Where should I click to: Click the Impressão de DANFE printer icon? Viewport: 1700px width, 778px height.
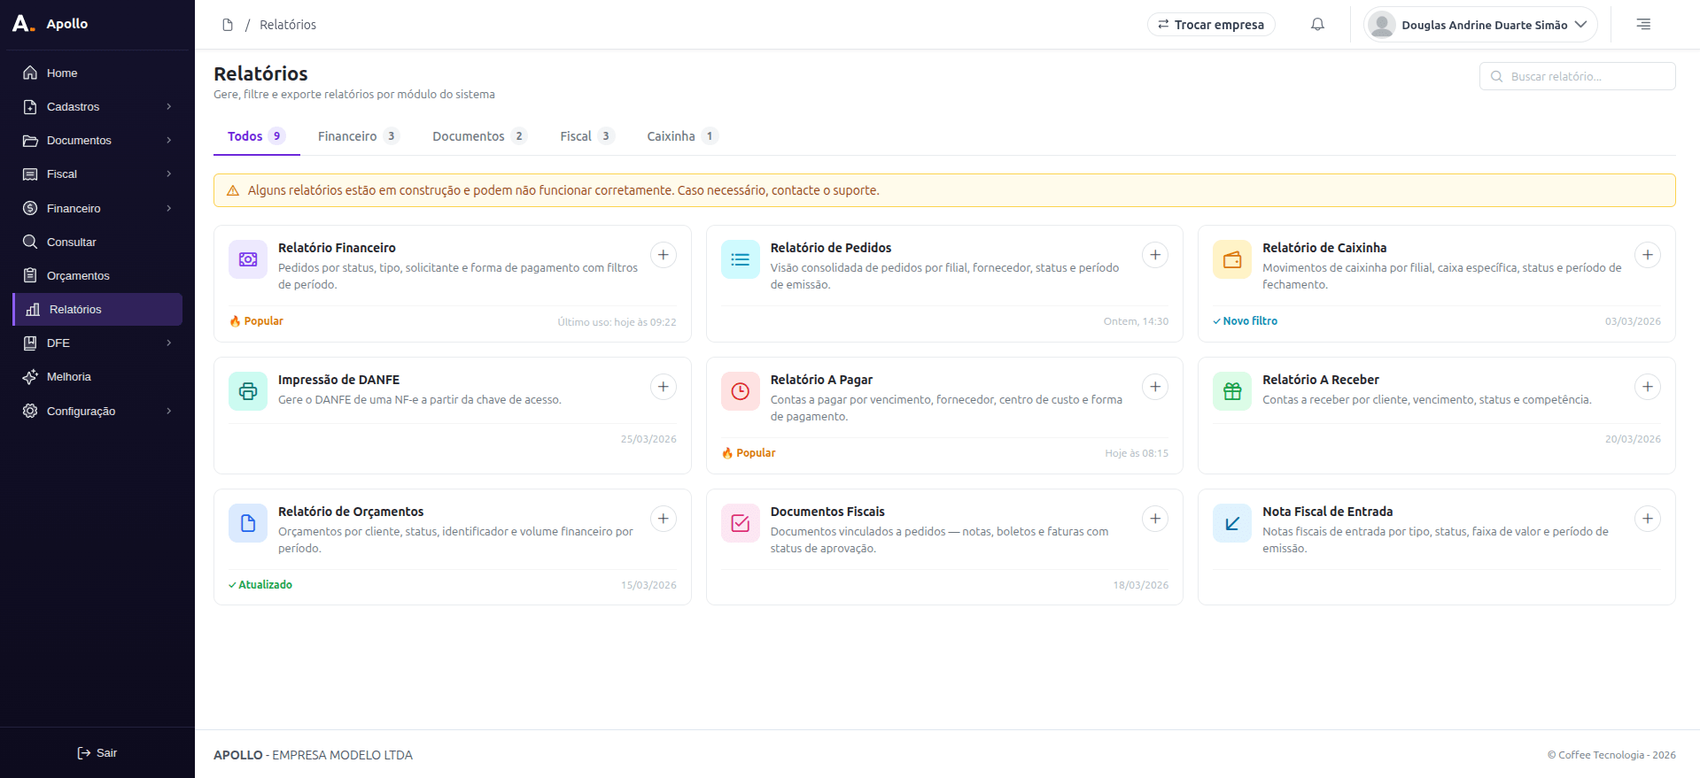248,391
